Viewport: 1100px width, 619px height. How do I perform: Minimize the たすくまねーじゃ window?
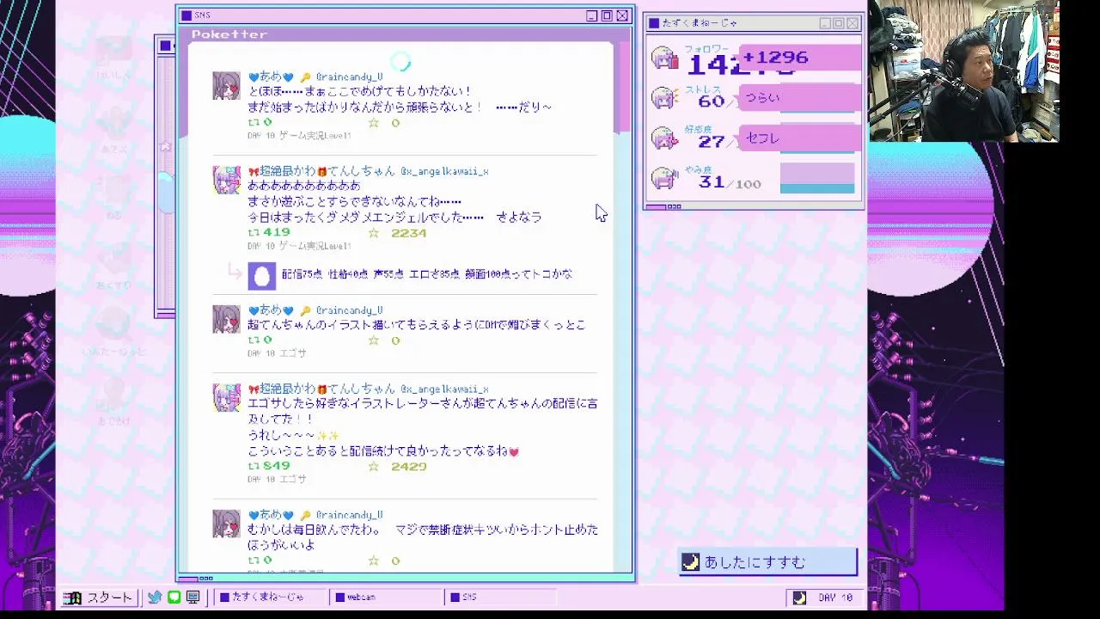point(825,23)
